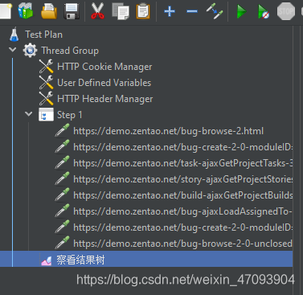The image size is (303, 295).
Task: Select User Defined Variables element
Action: coord(104,83)
